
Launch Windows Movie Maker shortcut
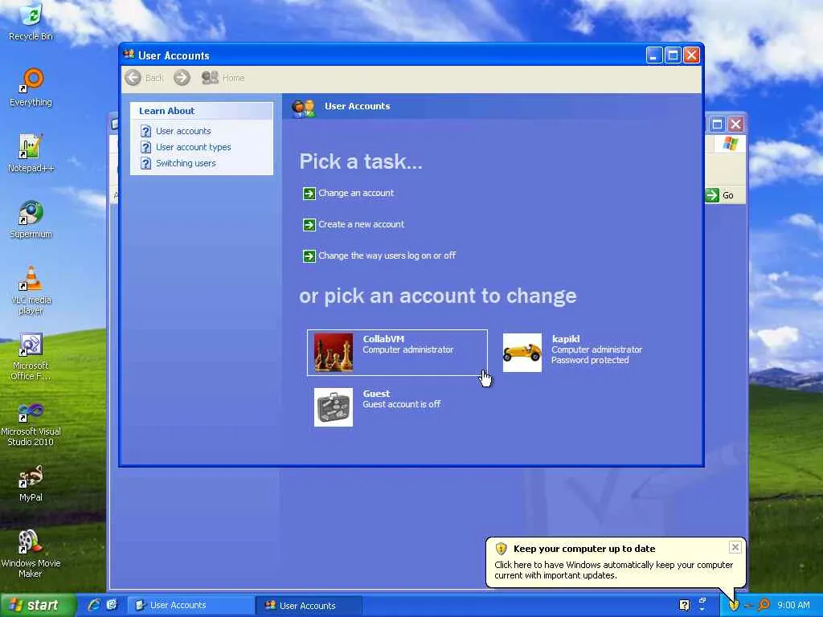(x=31, y=554)
